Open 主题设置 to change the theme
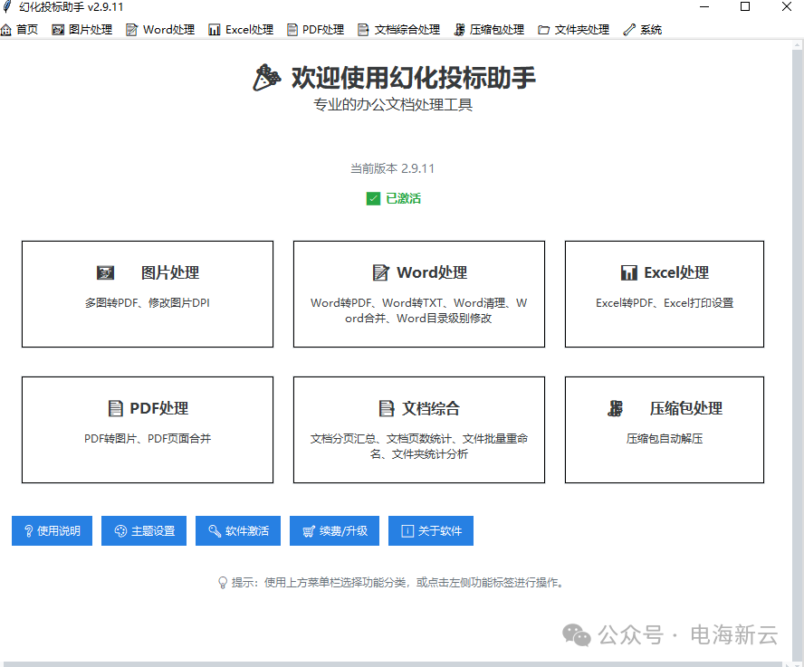Image resolution: width=804 pixels, height=667 pixels. click(x=143, y=530)
